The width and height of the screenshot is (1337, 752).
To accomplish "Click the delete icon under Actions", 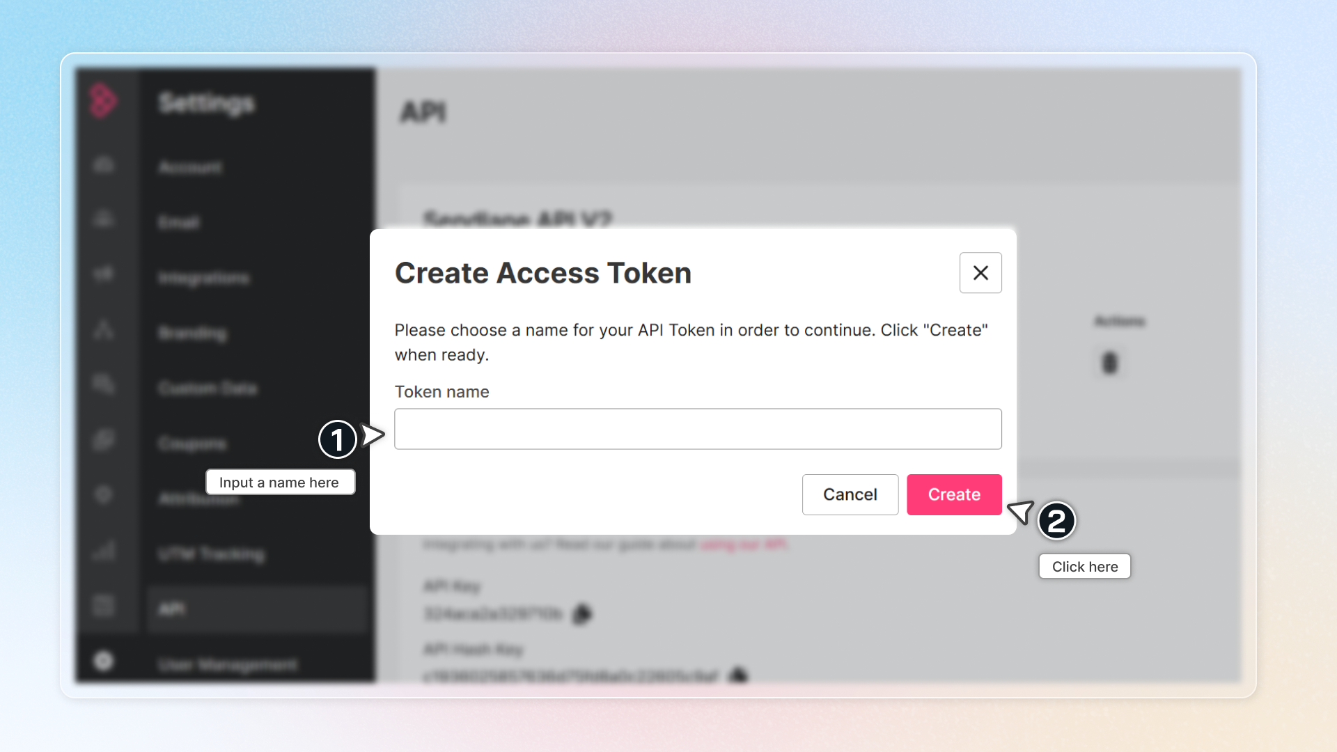I will [1109, 363].
